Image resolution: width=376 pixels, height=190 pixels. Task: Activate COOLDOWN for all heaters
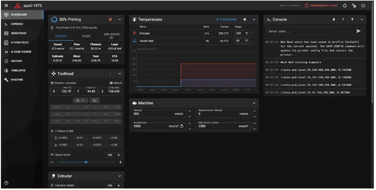226,19
